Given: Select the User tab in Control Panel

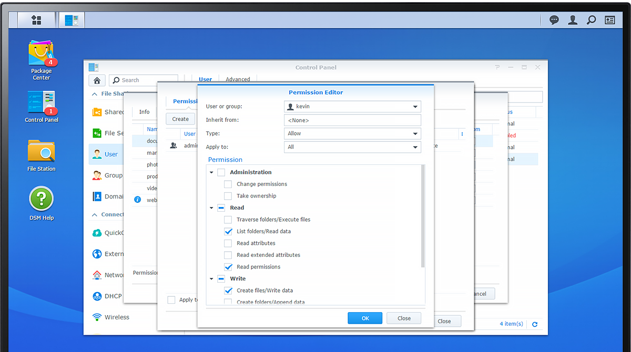Looking at the screenshot, I should point(205,78).
